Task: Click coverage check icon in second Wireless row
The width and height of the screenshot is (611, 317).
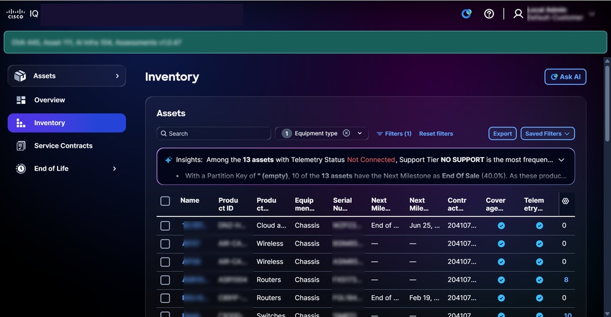Action: [501, 262]
